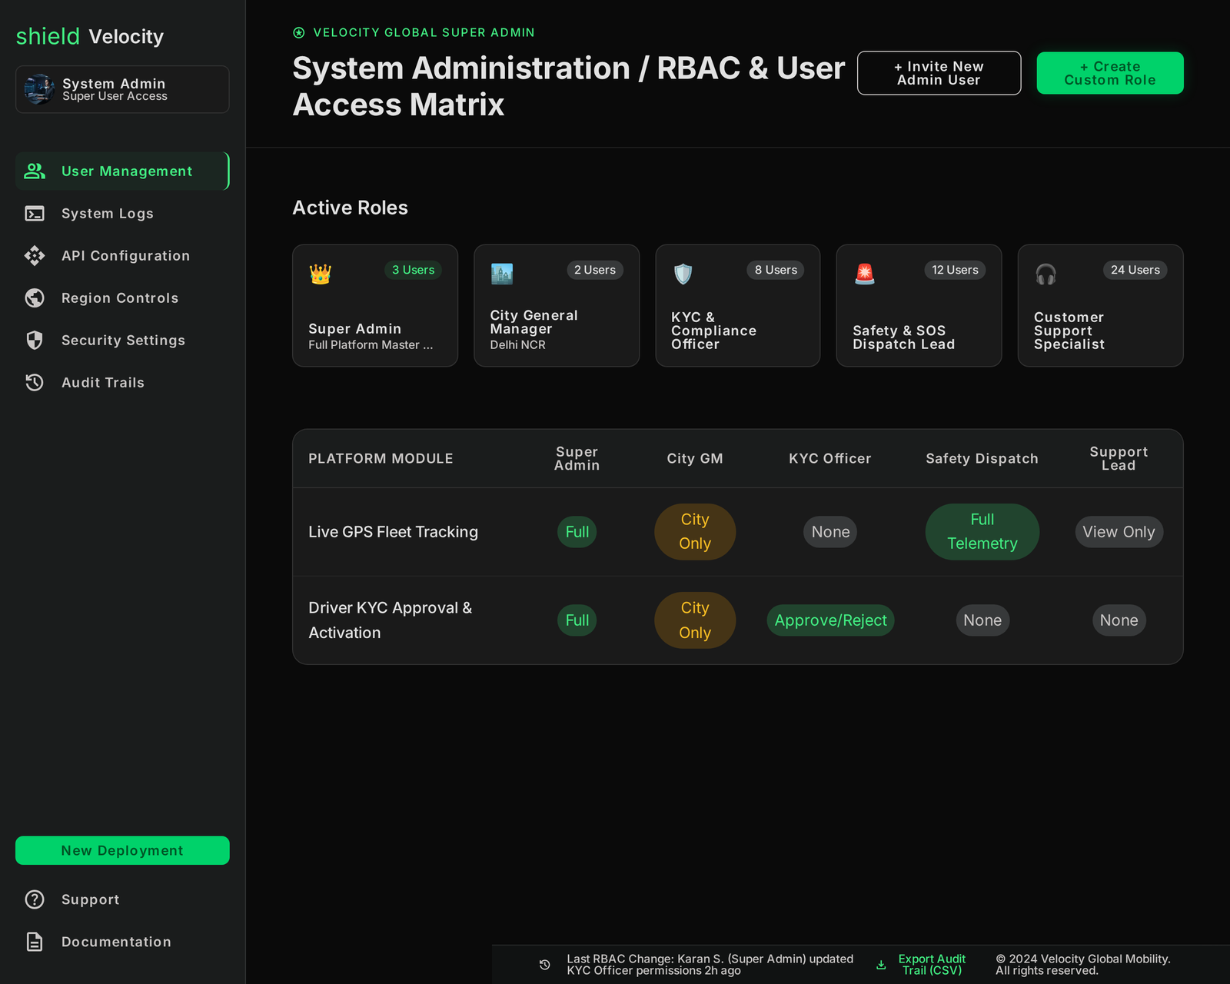Click the 2 Users badge

tap(595, 270)
